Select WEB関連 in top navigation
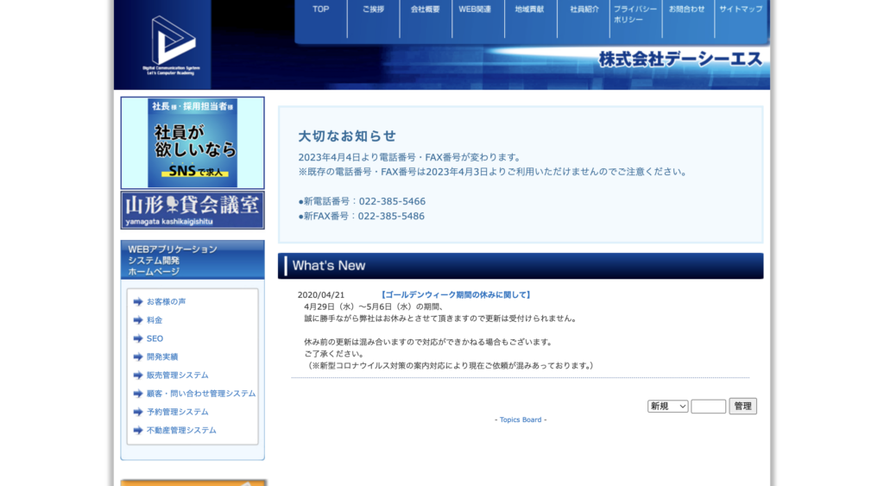884x486 pixels. (475, 10)
